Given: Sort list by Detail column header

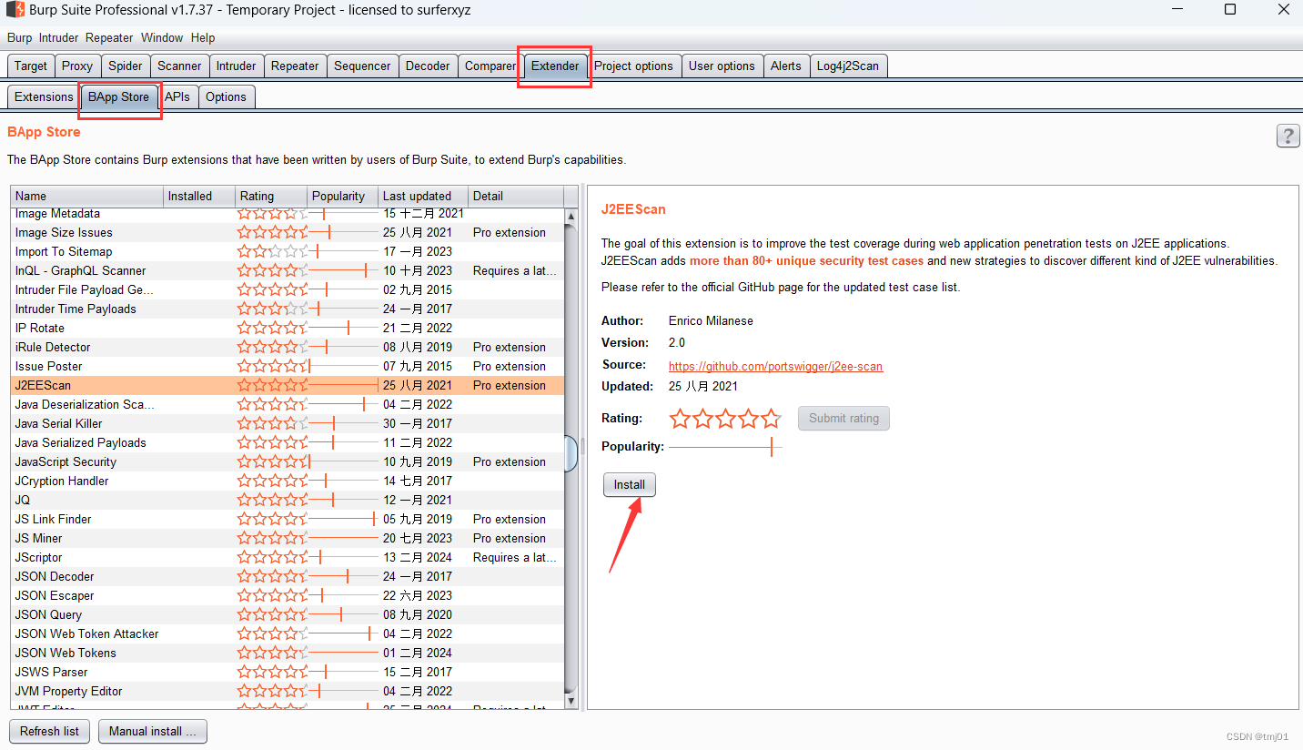Looking at the screenshot, I should [x=516, y=196].
